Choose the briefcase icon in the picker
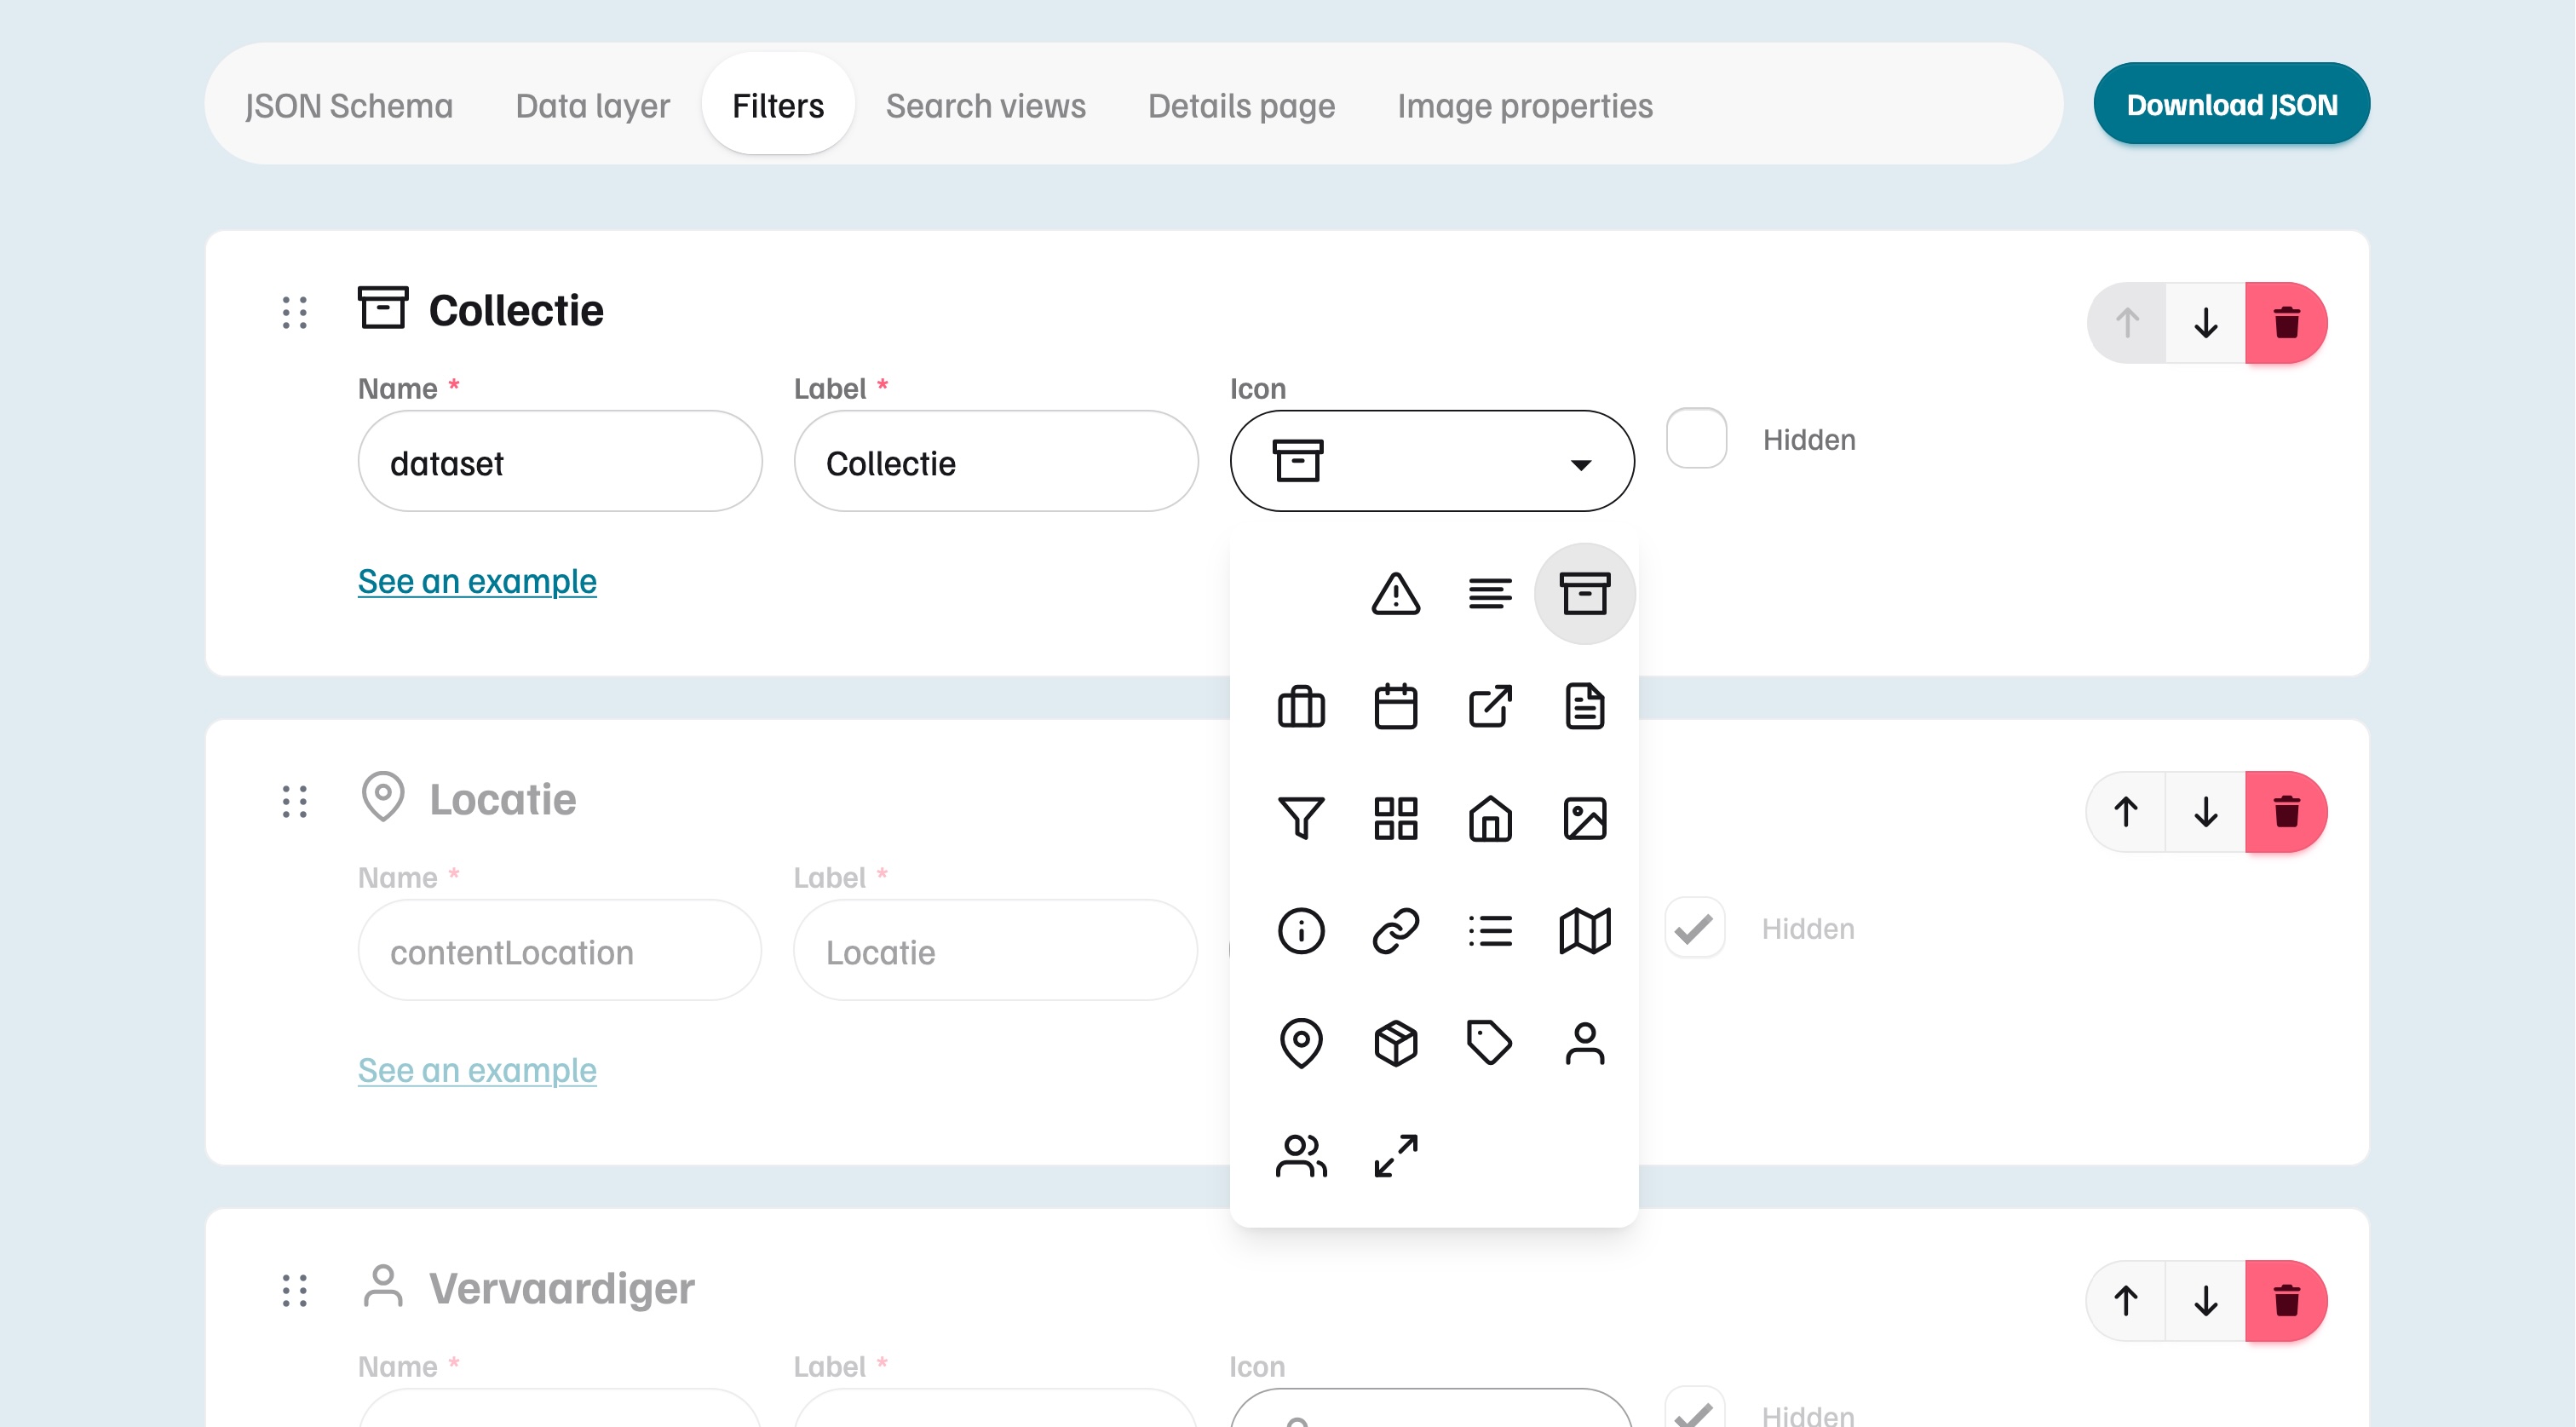2576x1427 pixels. (x=1301, y=707)
